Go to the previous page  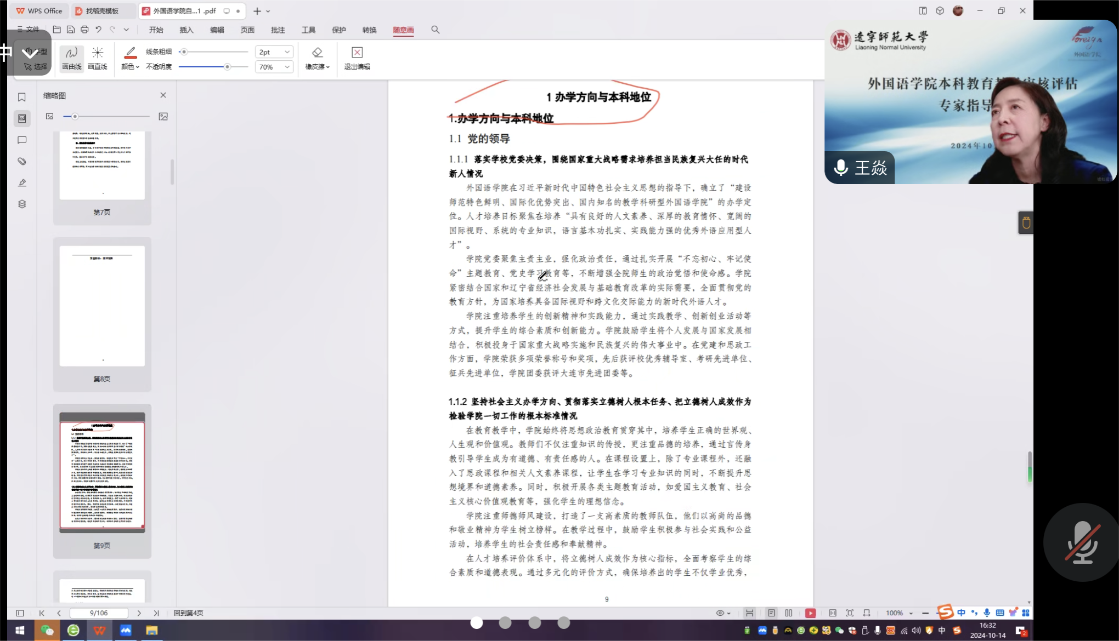tap(59, 613)
